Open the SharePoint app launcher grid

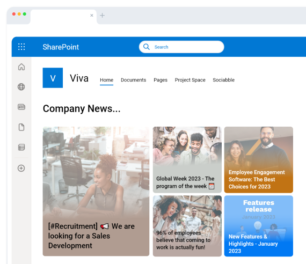tap(21, 47)
